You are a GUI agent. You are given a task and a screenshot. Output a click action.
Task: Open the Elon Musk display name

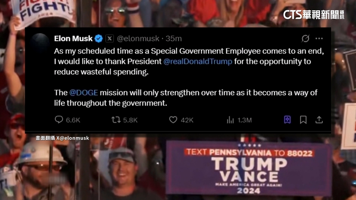coord(73,38)
